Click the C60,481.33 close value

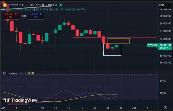click(x=56, y=10)
